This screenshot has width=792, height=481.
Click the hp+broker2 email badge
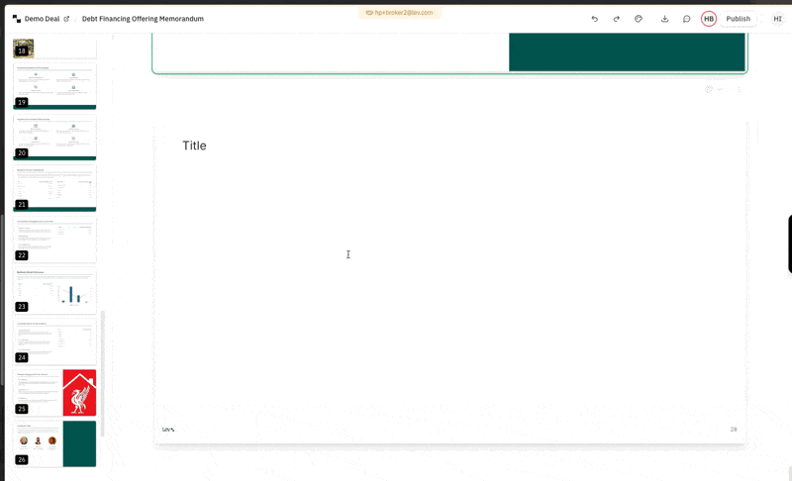click(399, 13)
